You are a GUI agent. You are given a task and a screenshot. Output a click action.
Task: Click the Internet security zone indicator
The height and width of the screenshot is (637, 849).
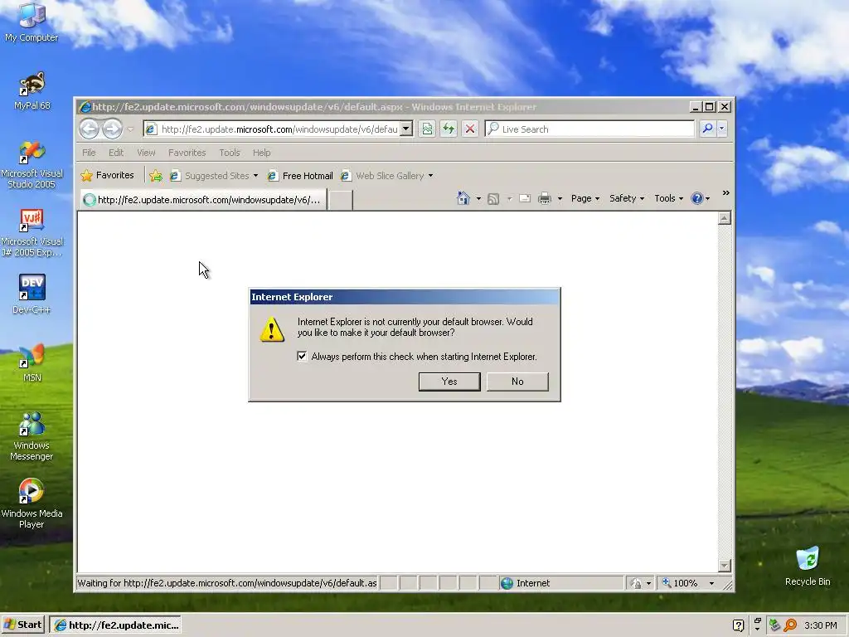click(561, 583)
